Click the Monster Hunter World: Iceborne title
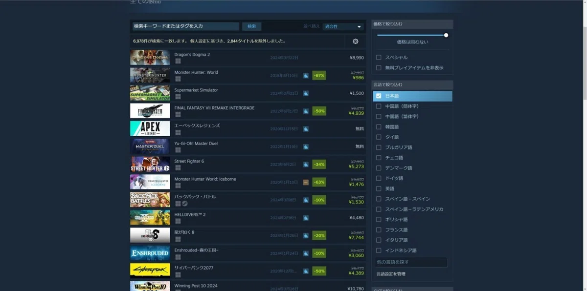Screen dimensions: 587x291 tap(205, 179)
